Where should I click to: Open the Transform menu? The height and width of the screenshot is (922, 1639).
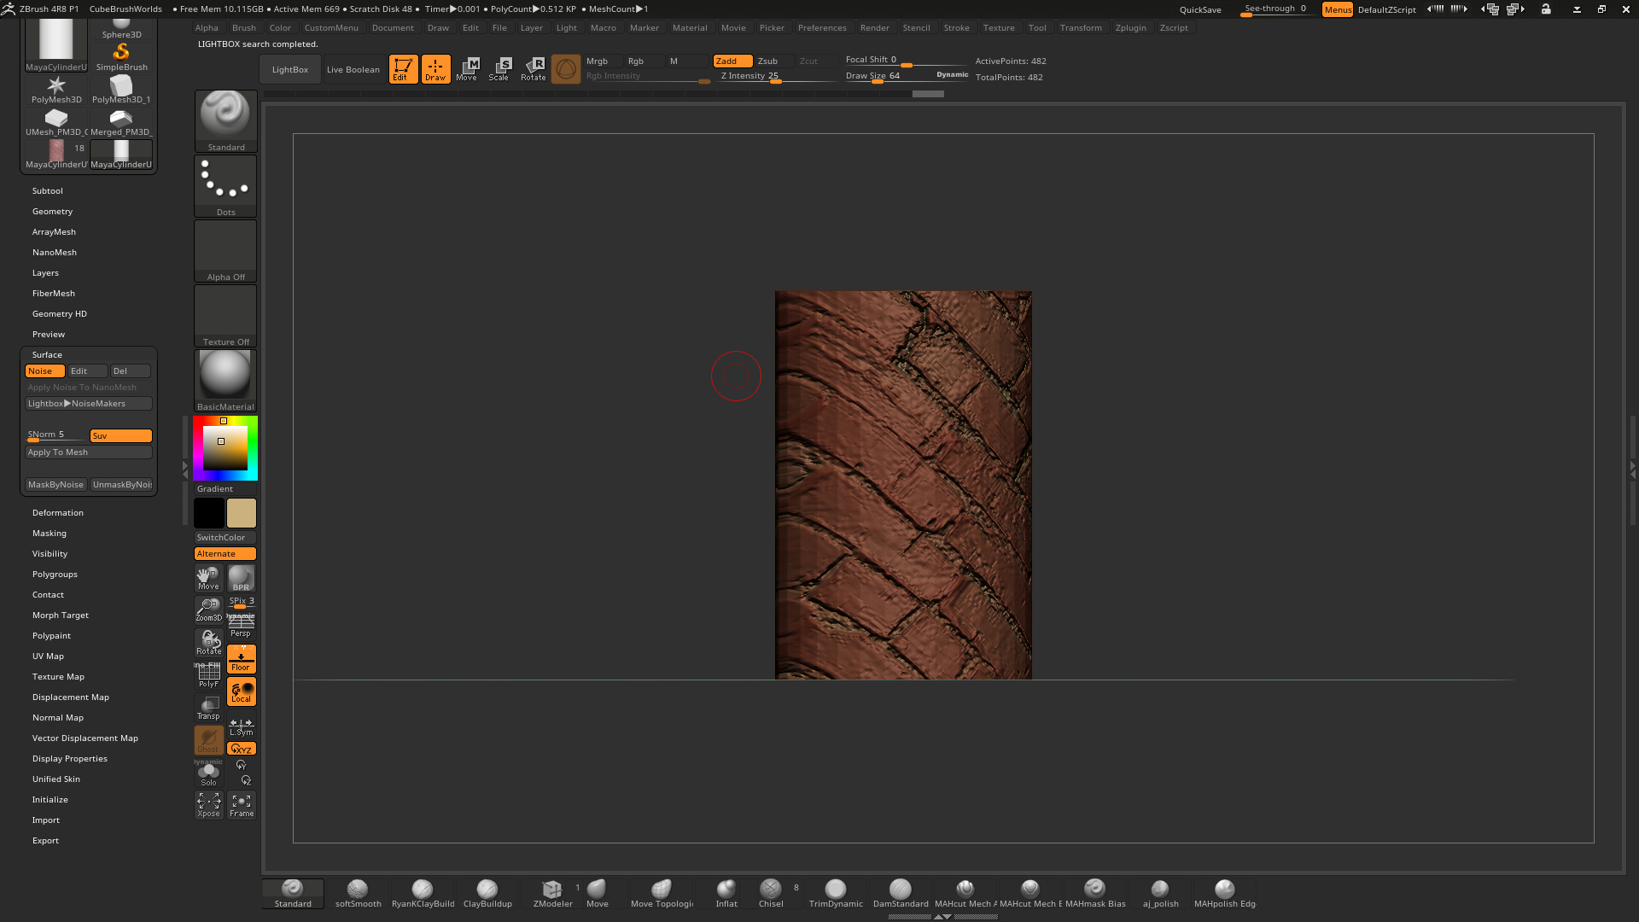(1081, 28)
